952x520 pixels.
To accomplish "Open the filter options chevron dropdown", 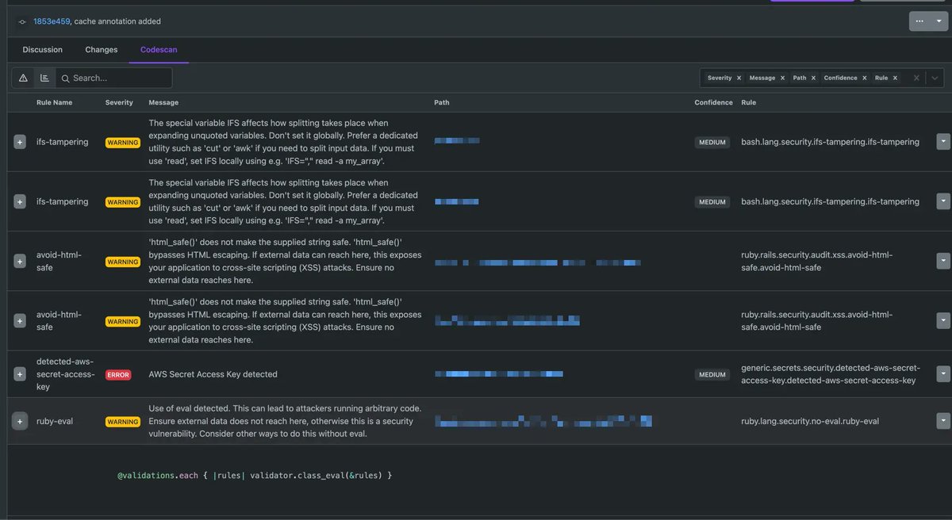I will (x=934, y=78).
